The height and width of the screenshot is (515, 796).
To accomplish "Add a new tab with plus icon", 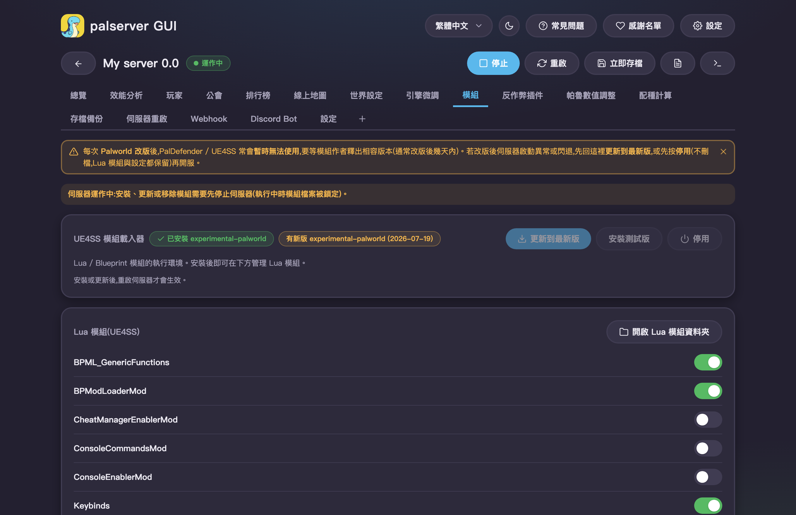I will [x=362, y=119].
